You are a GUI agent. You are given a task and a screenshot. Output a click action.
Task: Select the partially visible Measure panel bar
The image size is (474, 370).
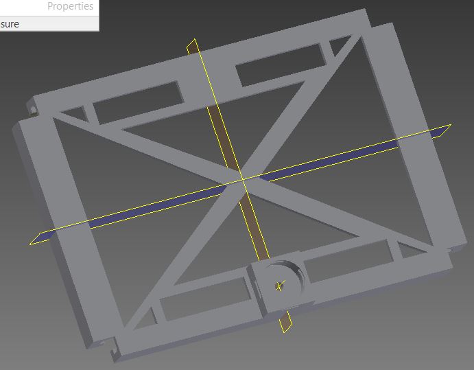pyautogui.click(x=48, y=24)
